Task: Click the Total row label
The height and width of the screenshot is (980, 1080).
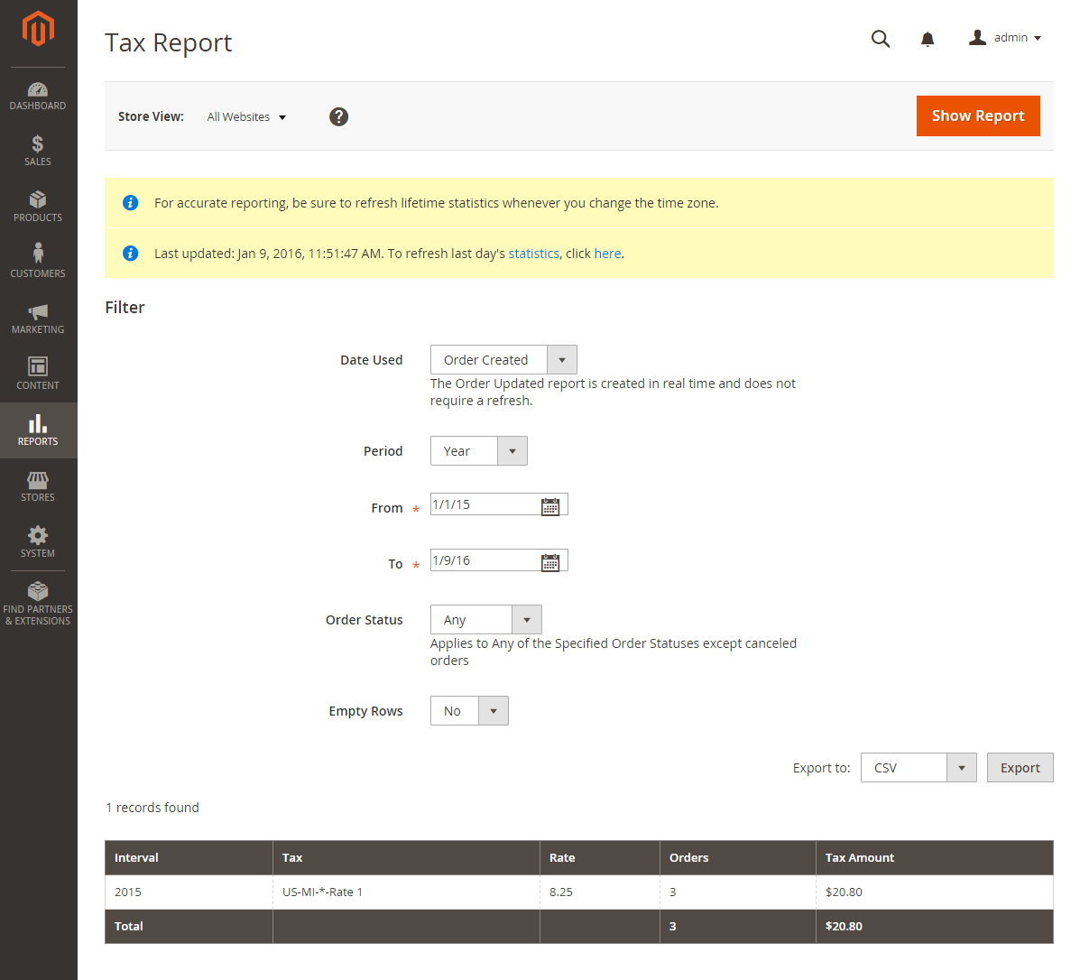Action: coord(129,926)
